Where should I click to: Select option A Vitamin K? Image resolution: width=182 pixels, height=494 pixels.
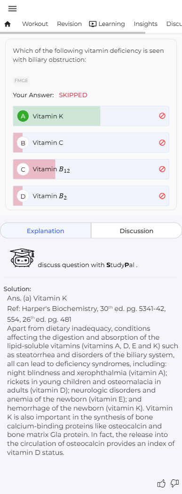point(91,116)
